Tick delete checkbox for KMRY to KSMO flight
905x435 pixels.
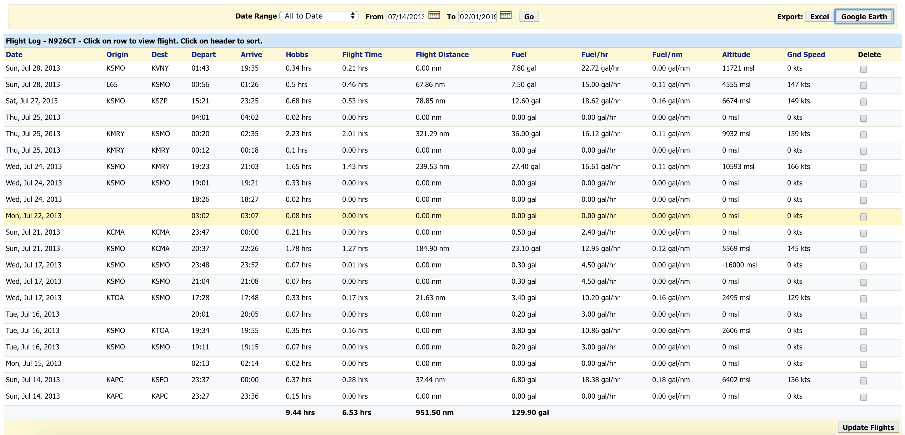863,135
